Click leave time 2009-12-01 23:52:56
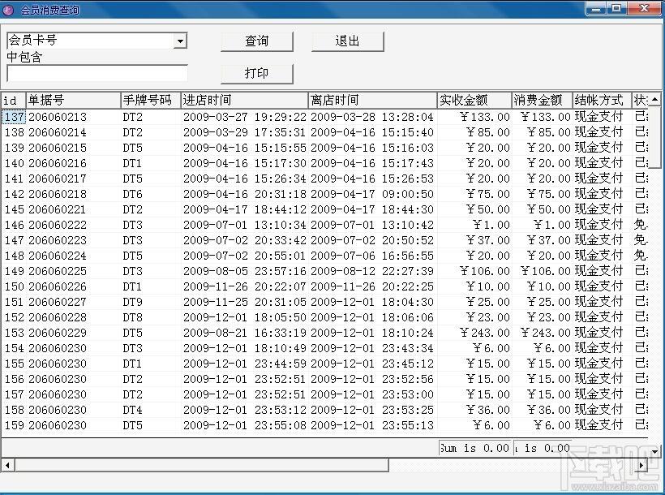Viewport: 665px width, 495px height. point(372,379)
